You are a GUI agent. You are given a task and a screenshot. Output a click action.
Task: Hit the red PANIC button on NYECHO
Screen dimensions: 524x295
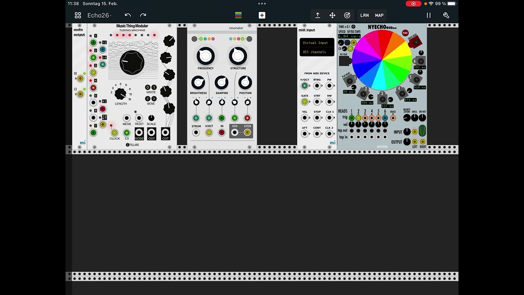405,33
